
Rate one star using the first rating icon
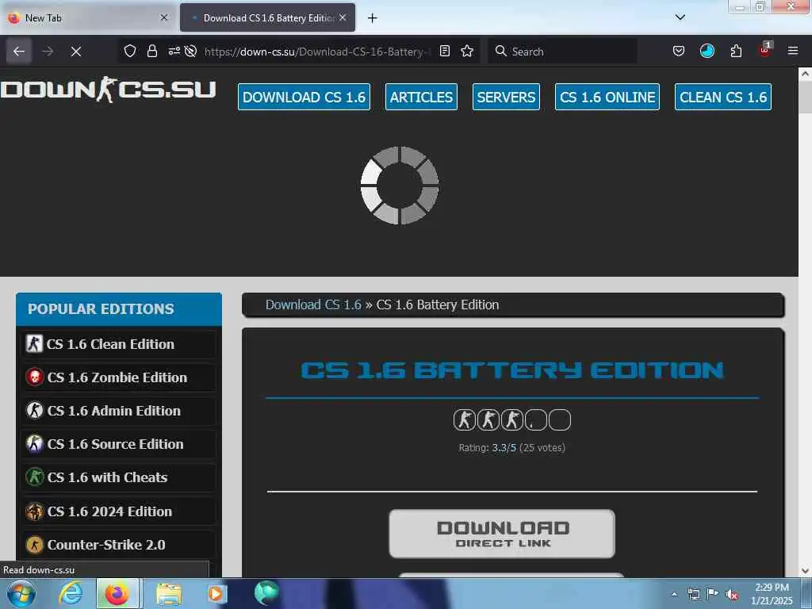464,420
